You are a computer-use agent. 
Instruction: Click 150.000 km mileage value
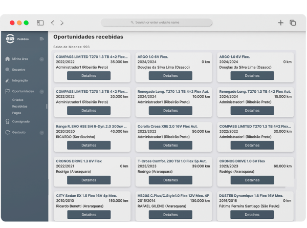tap(119, 201)
